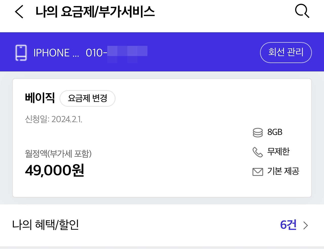Select the 베이직 plan name

click(40, 98)
